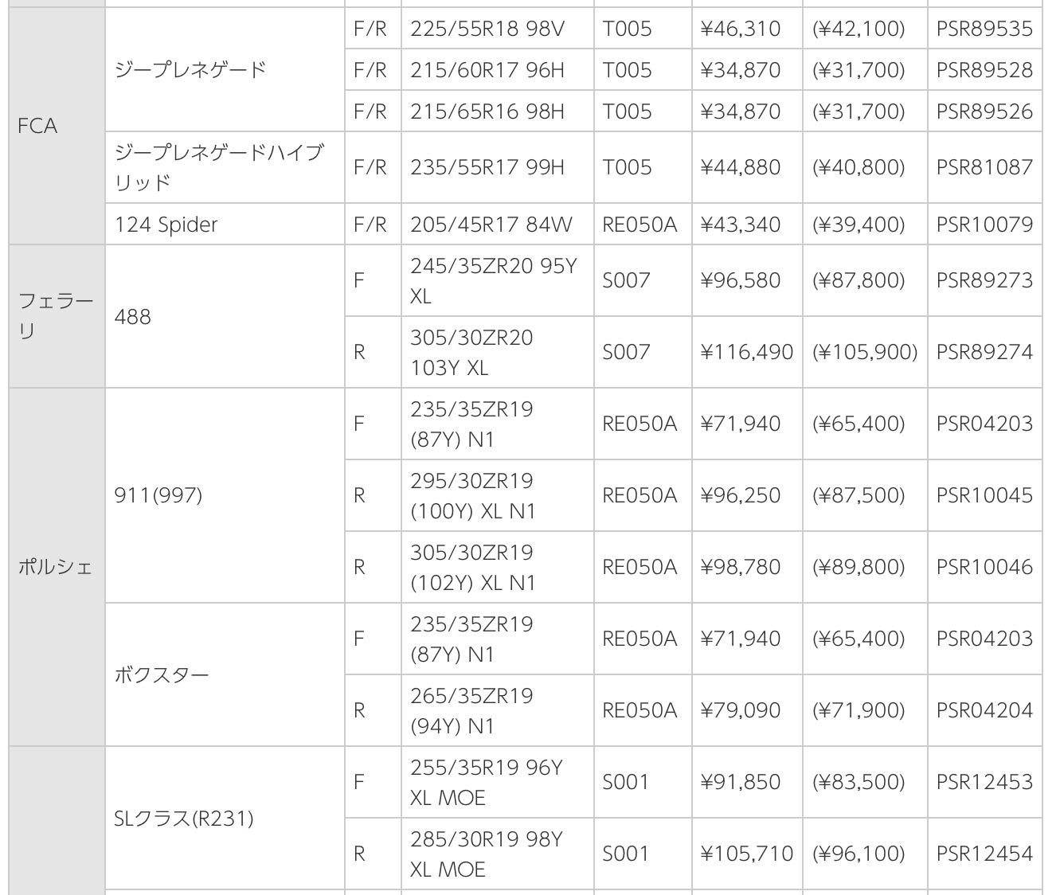Click the ¥116,490 price cell

click(746, 352)
